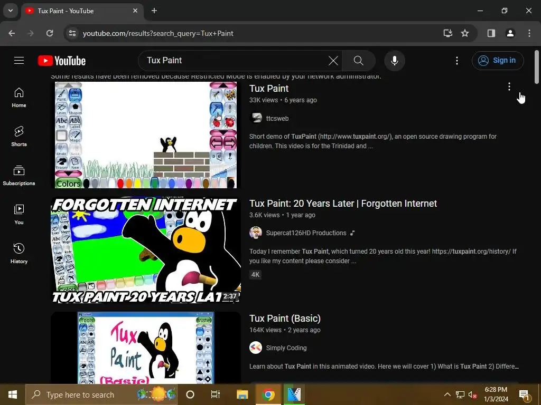Open Tux Paint (Basic) video thumbnail
Screen dimensions: 541x405
(146, 348)
